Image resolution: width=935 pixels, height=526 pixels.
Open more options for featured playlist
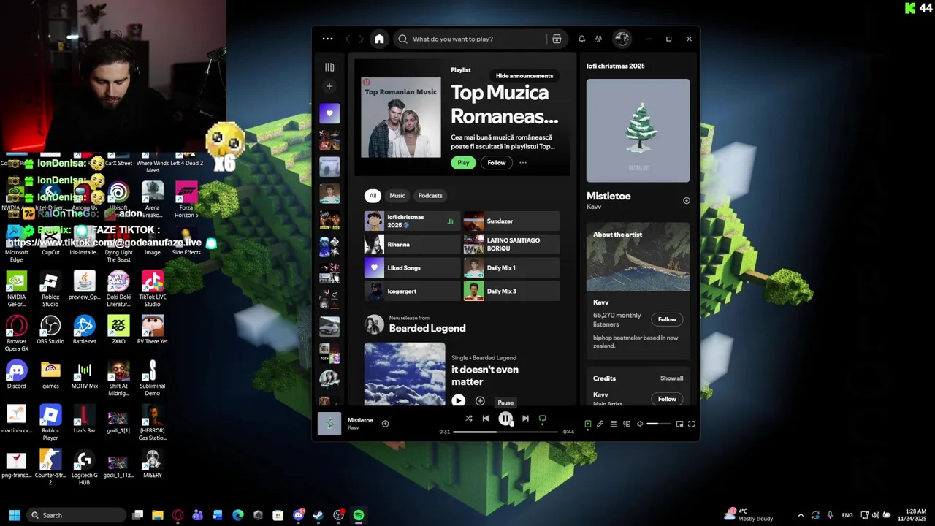(523, 163)
